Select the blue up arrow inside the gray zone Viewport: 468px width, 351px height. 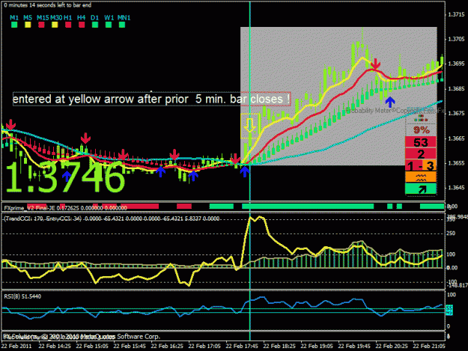pyautogui.click(x=390, y=103)
